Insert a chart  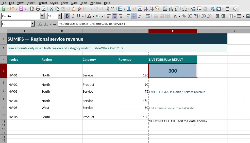[x=171, y=9]
